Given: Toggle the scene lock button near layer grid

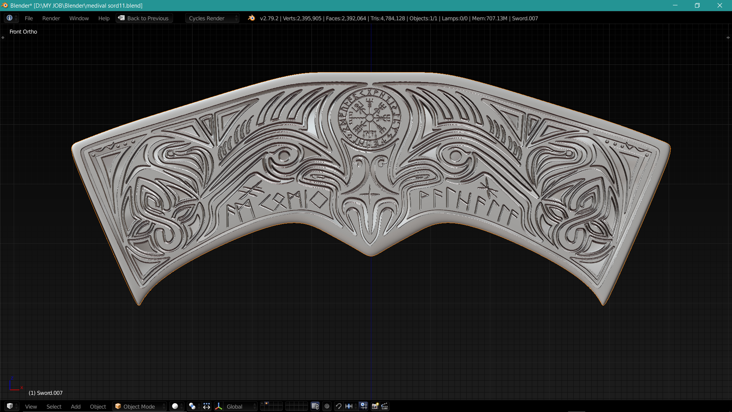Looking at the screenshot, I should tap(315, 406).
